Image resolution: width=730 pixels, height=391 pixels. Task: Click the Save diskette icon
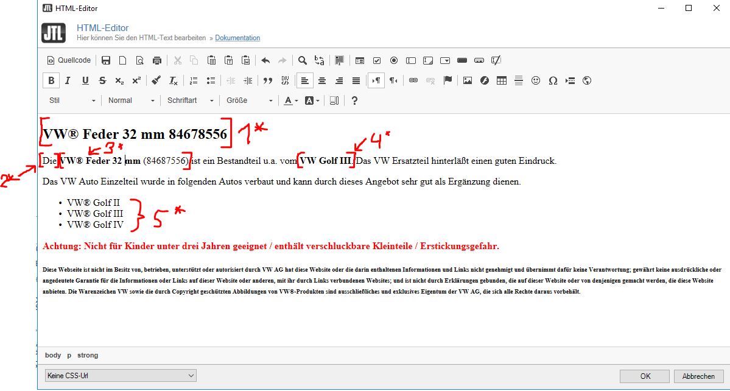[x=106, y=60]
